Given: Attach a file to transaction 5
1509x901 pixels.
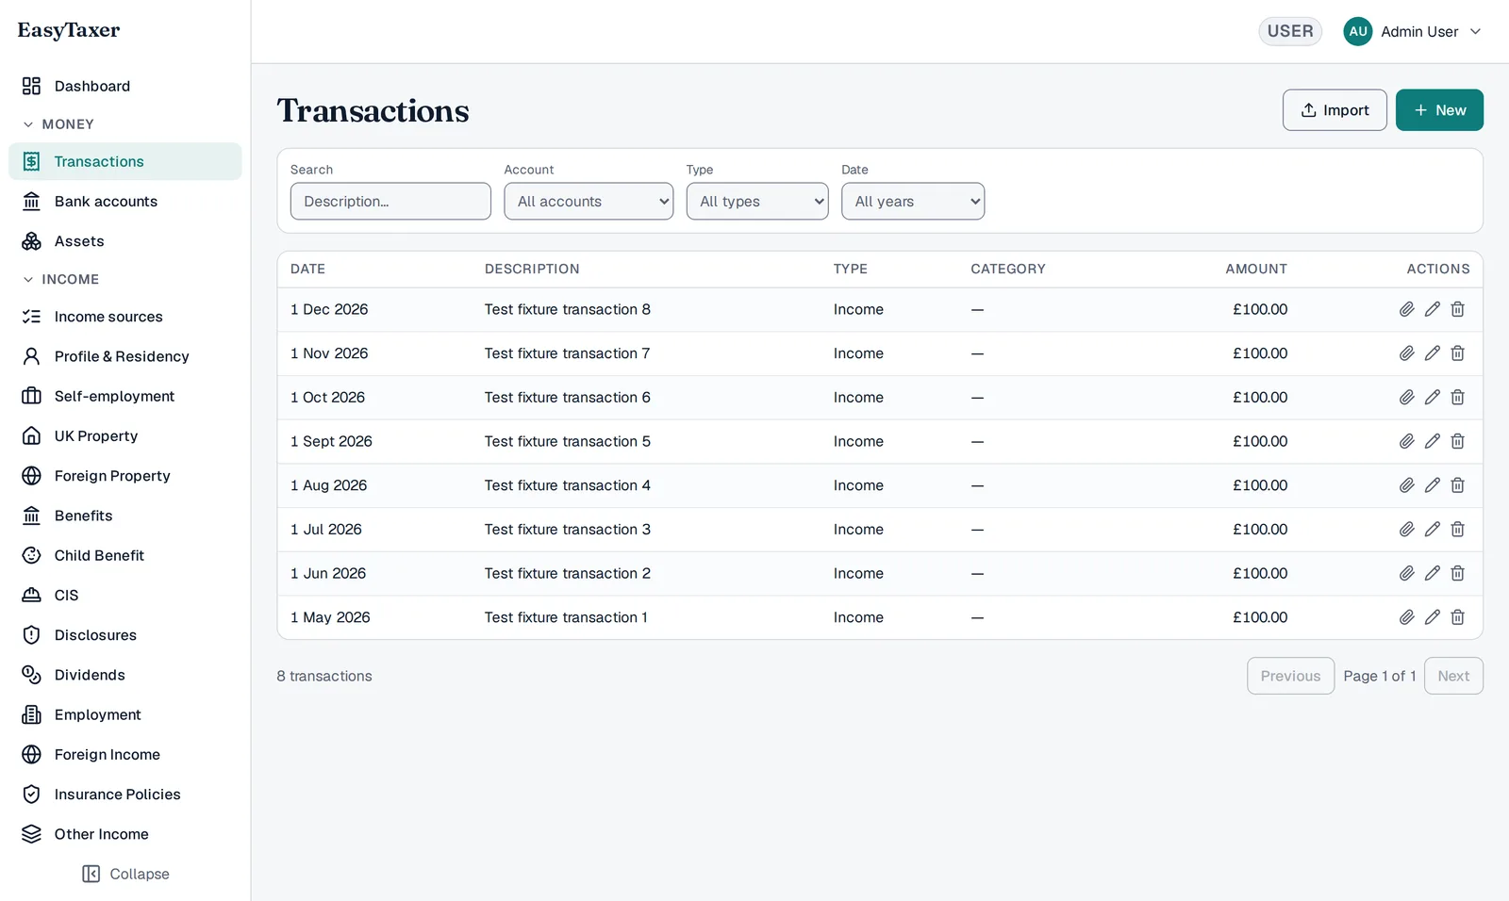Looking at the screenshot, I should tap(1406, 441).
